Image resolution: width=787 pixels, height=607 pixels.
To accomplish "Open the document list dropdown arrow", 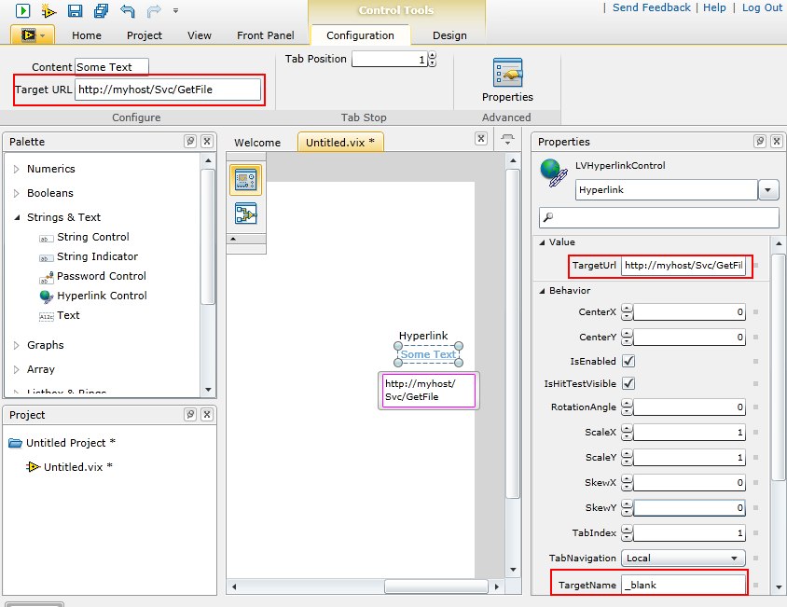I will pos(507,139).
